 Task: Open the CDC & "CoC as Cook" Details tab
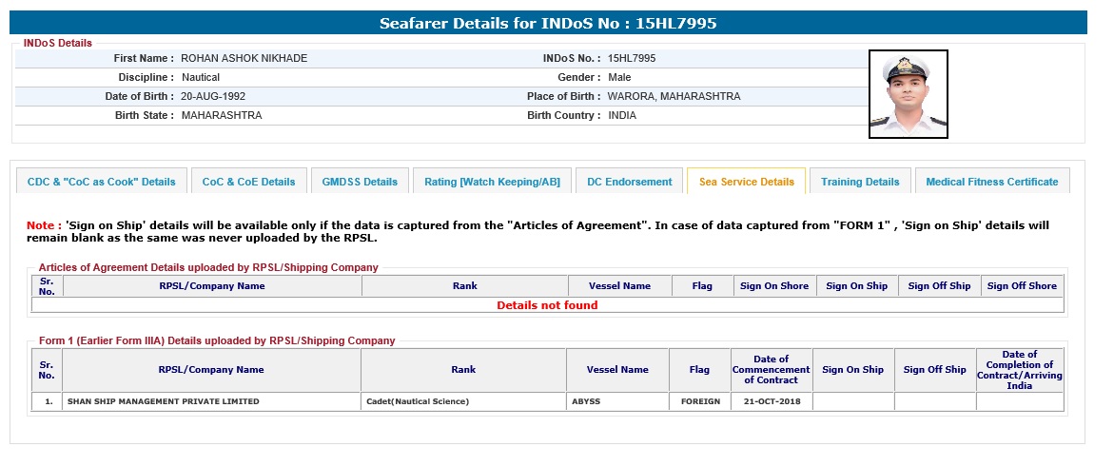coord(102,182)
